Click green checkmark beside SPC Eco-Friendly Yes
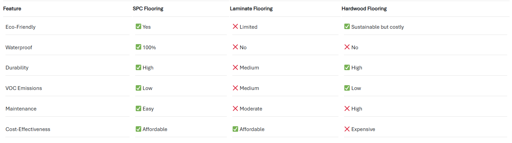 tap(138, 27)
